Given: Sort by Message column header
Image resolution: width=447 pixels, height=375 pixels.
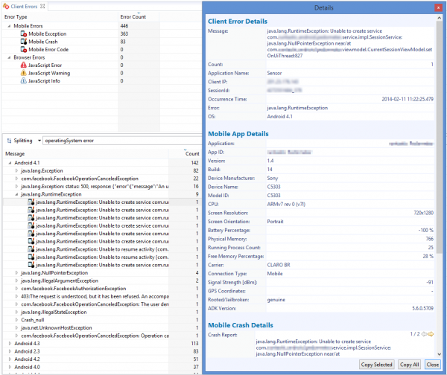Looking at the screenshot, I should pos(86,154).
